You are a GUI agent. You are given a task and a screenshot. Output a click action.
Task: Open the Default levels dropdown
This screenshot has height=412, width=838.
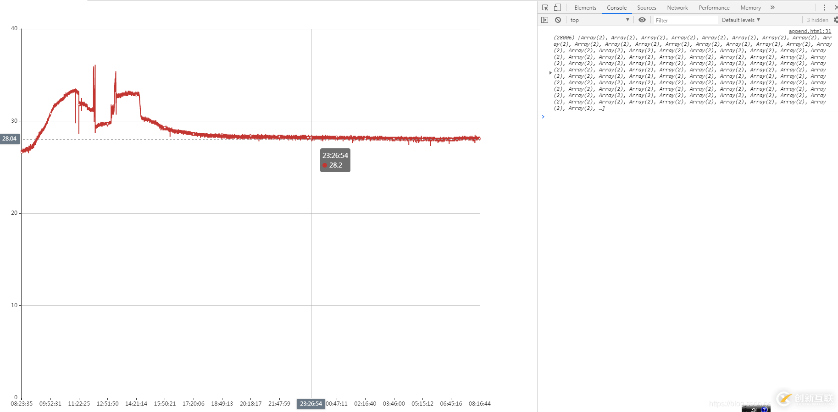point(741,20)
